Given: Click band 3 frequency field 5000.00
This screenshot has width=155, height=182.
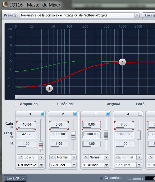Looking at the screenshot, I should point(92,135).
